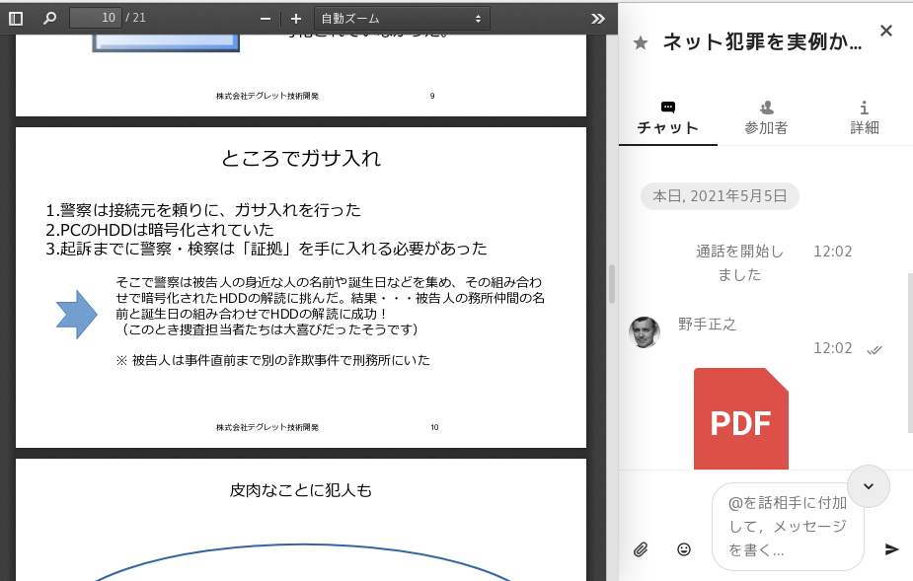The height and width of the screenshot is (581, 913).
Task: Switch to the 詳細 tab
Action: [x=864, y=118]
